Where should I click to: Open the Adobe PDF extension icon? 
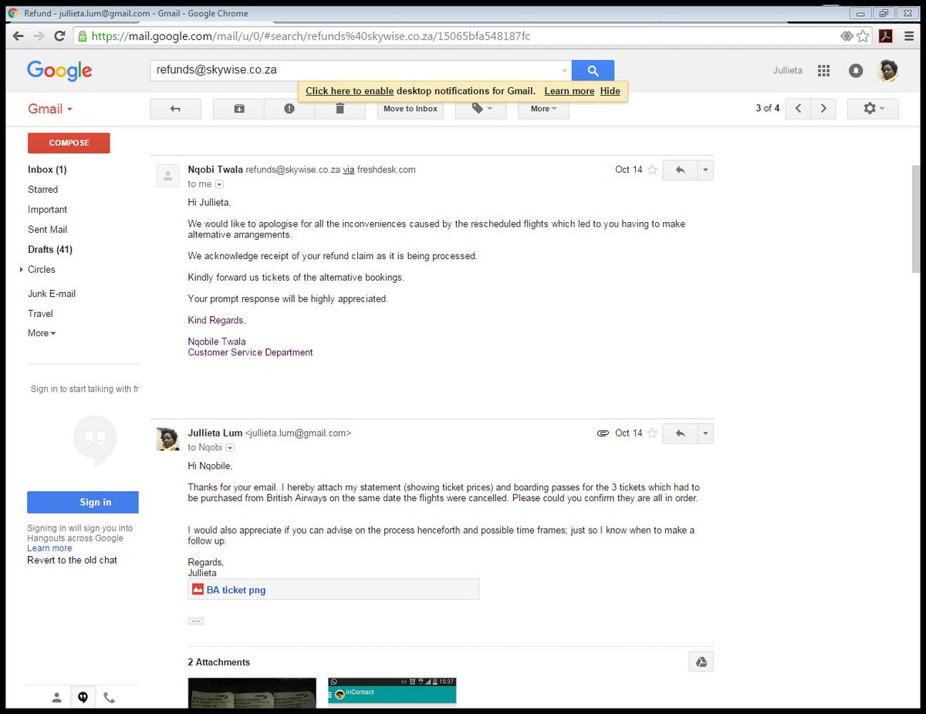pyautogui.click(x=886, y=36)
